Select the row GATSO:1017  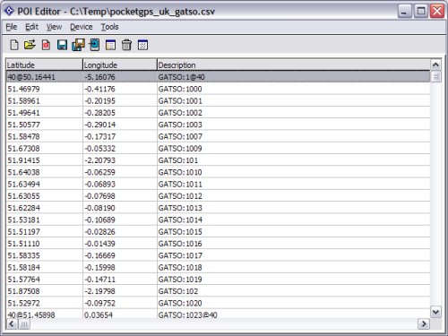point(218,255)
